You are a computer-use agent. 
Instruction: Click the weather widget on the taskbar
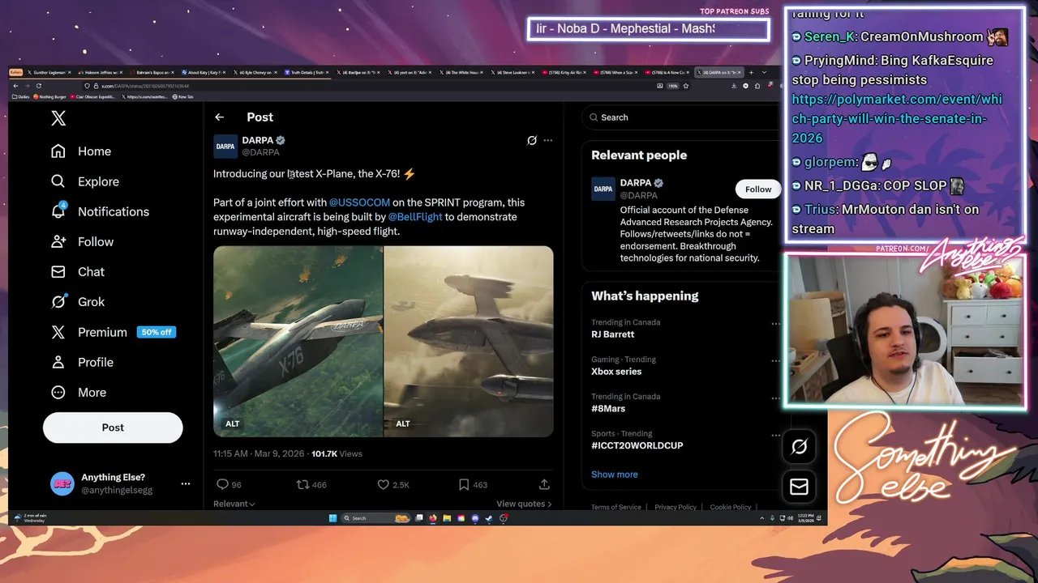tap(31, 517)
